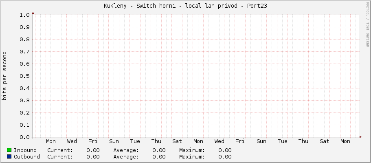Image resolution: width=371 pixels, height=163 pixels.
Task: Click the y-axis label 0.4
Action: point(24,88)
